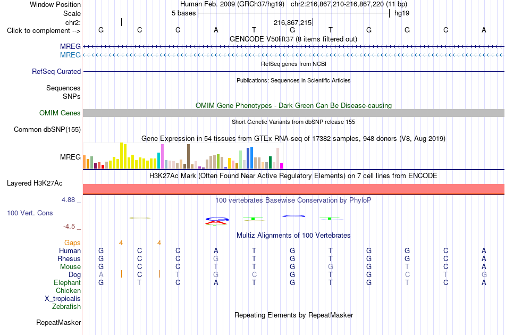Select the Zebrafish species label

click(66, 307)
